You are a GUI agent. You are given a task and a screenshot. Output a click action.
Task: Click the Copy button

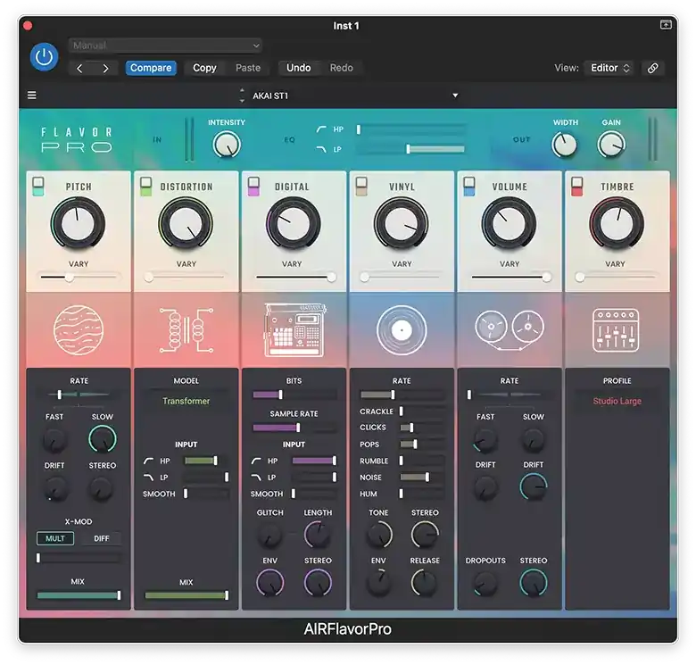204,68
